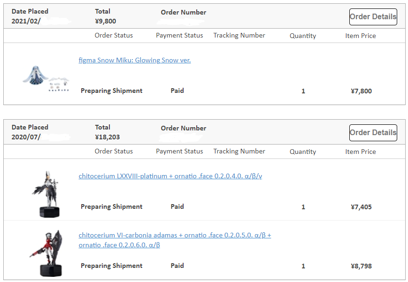Click the LXXVIII-platinum figure thumbnail
The height and width of the screenshot is (282, 408).
pos(45,193)
